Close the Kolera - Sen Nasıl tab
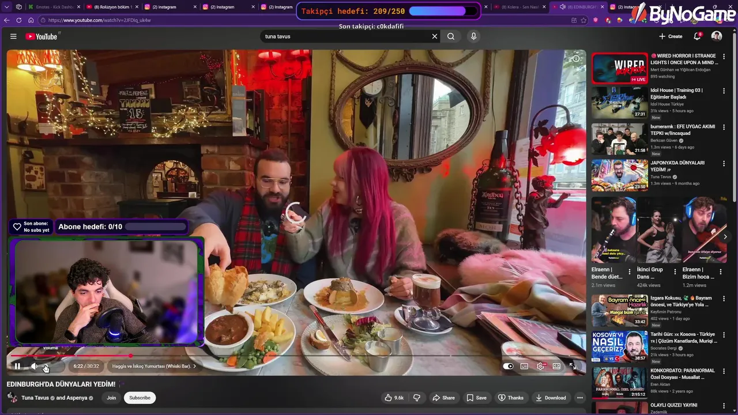738x415 pixels. click(x=544, y=7)
